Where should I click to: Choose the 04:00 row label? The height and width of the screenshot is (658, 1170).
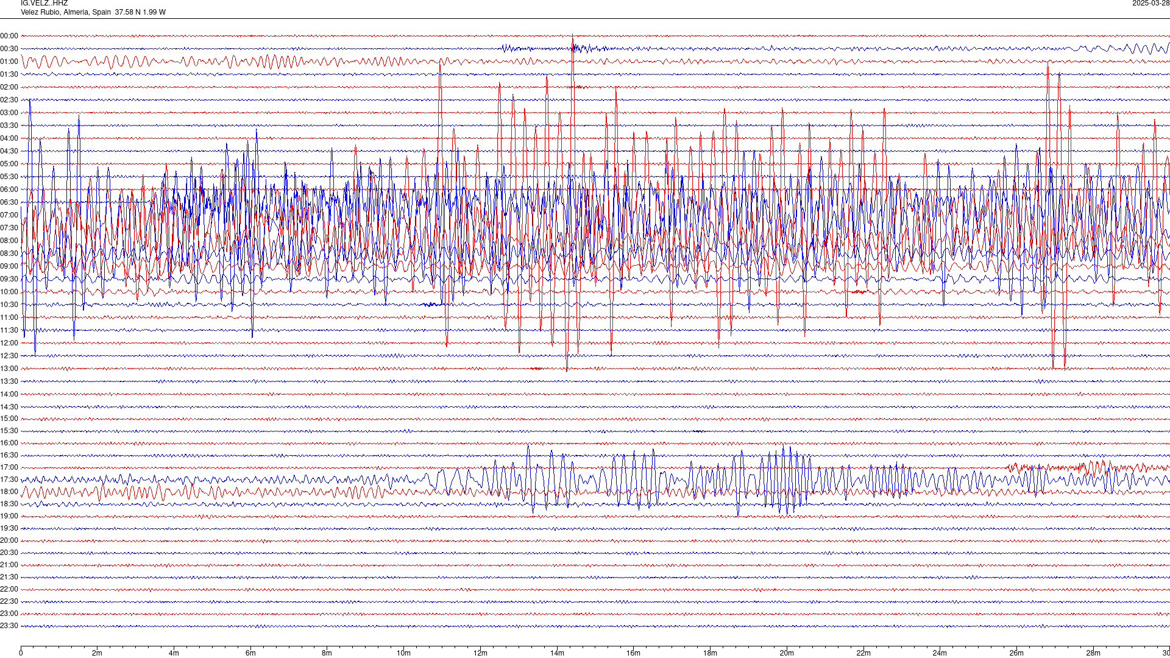click(9, 138)
